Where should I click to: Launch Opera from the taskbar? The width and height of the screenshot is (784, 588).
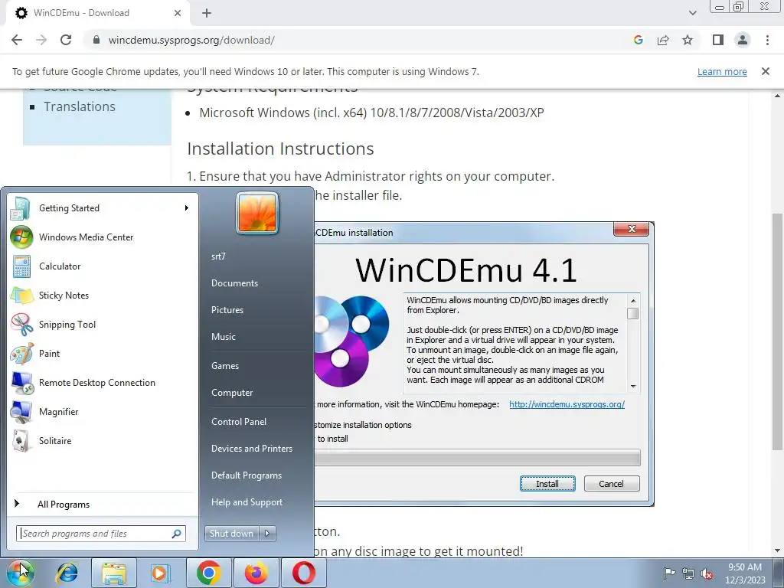303,573
